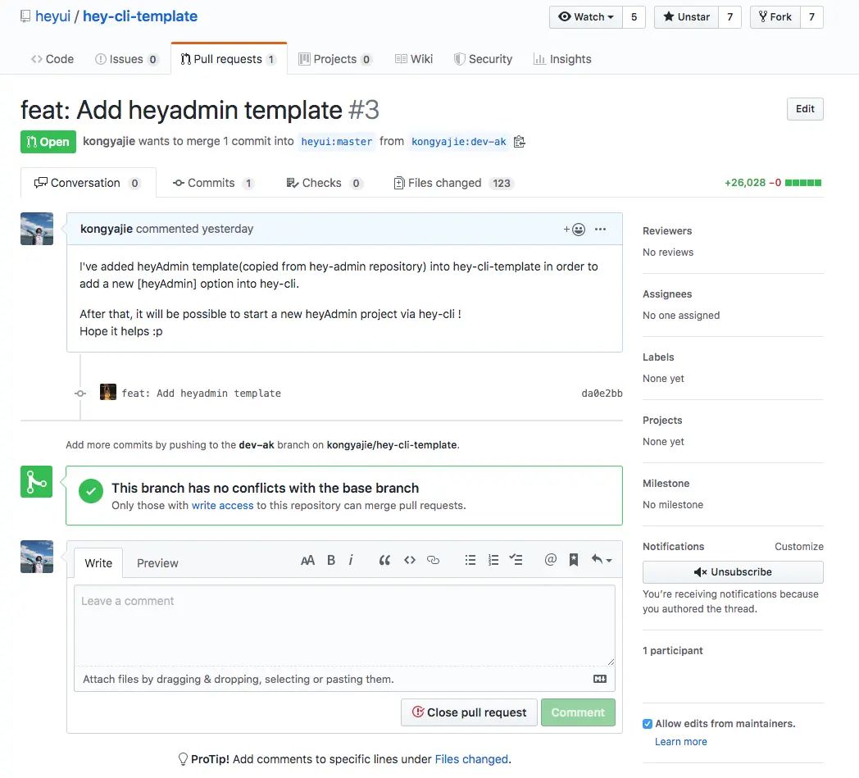This screenshot has width=859, height=778.
Task: Copy the branch name kongyajie:dev-ak
Action: tap(520, 142)
